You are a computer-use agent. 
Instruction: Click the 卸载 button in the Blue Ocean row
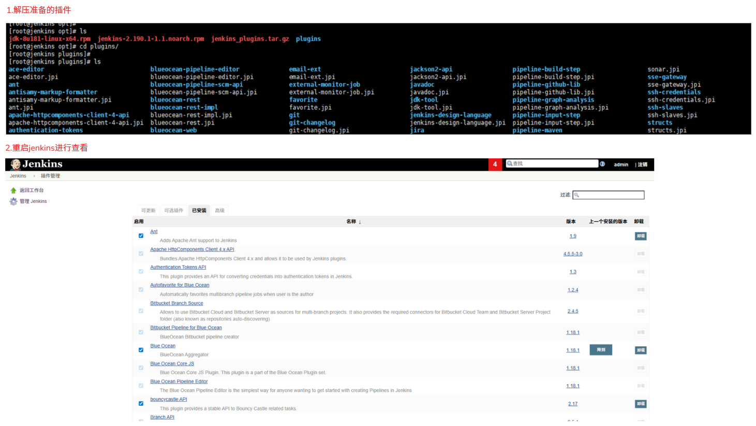pyautogui.click(x=641, y=350)
